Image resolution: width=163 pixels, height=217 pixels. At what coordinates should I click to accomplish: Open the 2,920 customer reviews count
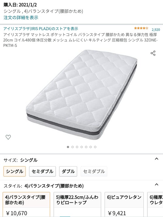(156, 30)
